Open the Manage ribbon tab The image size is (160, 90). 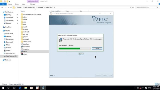pos(33,4)
